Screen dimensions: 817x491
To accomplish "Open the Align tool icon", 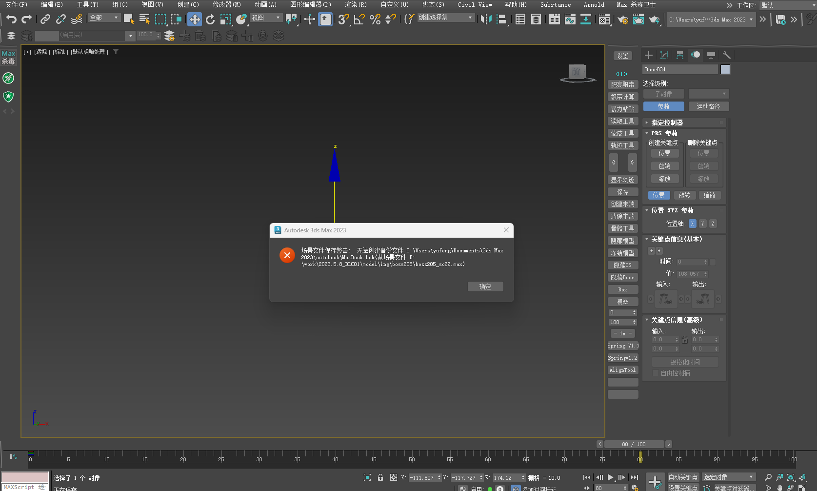I will point(501,19).
